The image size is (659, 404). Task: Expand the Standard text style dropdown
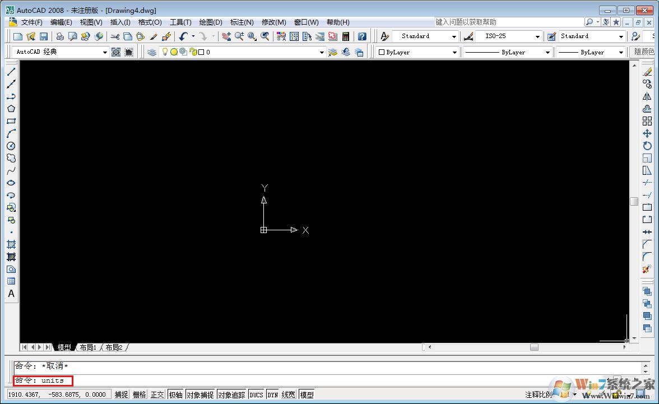pyautogui.click(x=454, y=36)
